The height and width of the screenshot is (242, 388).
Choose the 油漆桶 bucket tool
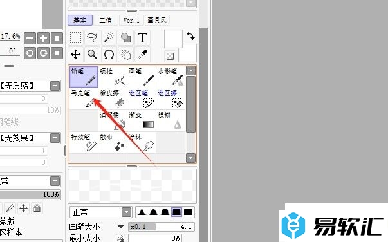coord(113,120)
